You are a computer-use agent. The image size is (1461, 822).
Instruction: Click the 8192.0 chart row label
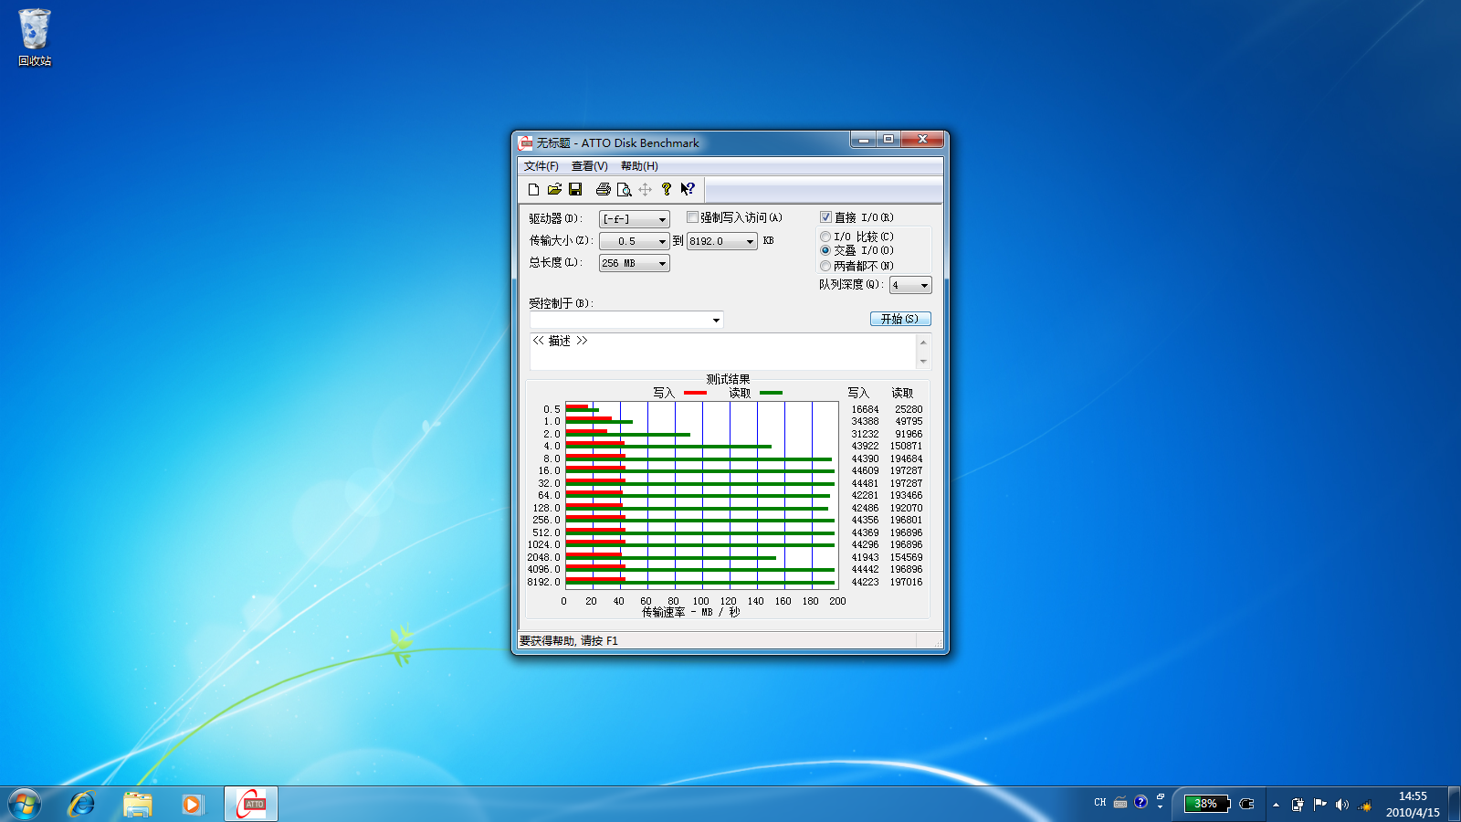(x=543, y=582)
